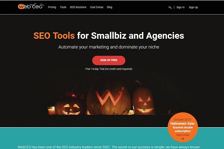This screenshot has height=149, width=224.
Task: Click the SEO Tools headline text
Action: (54, 36)
